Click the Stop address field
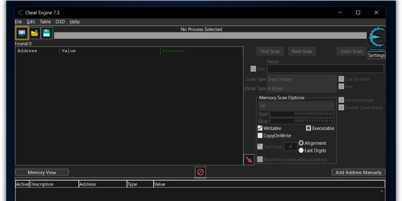Image resolution: width=402 pixels, height=201 pixels. pyautogui.click(x=302, y=121)
